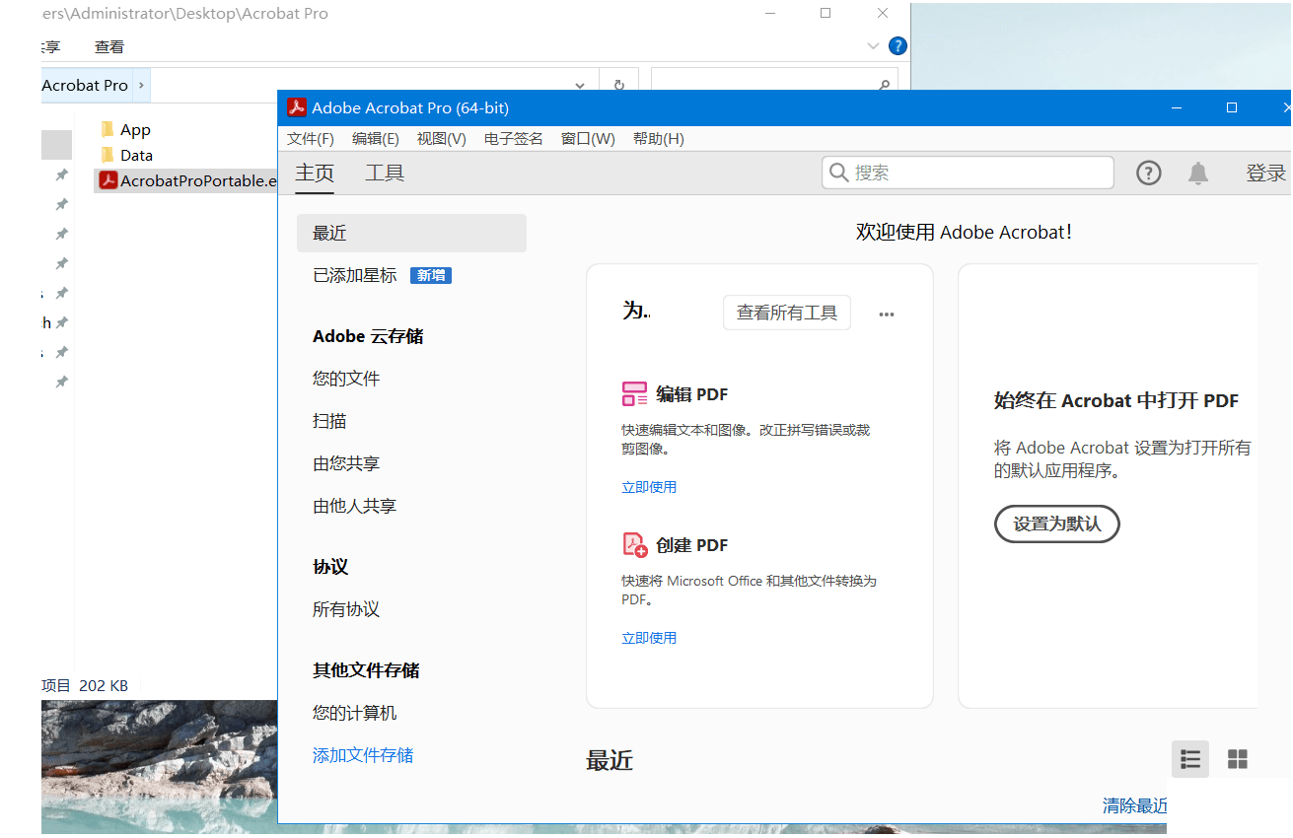Open the 窗口(W) menu
Viewport: 1293px width, 838px height.
click(588, 139)
